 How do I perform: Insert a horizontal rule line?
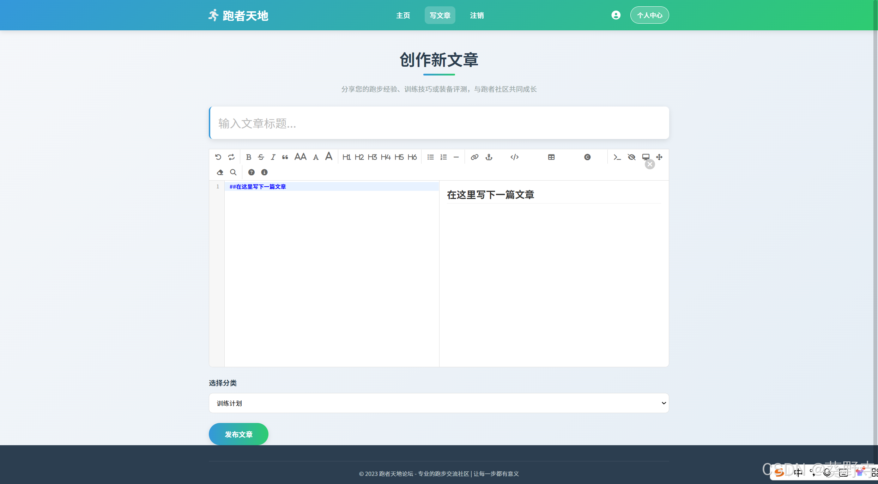pos(456,157)
